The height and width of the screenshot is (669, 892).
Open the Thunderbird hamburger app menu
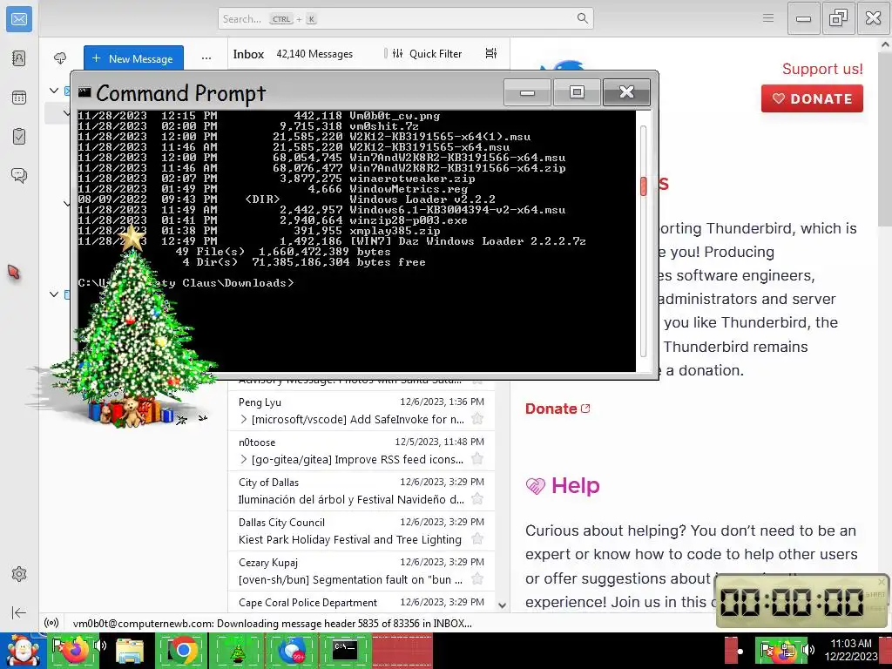point(768,18)
